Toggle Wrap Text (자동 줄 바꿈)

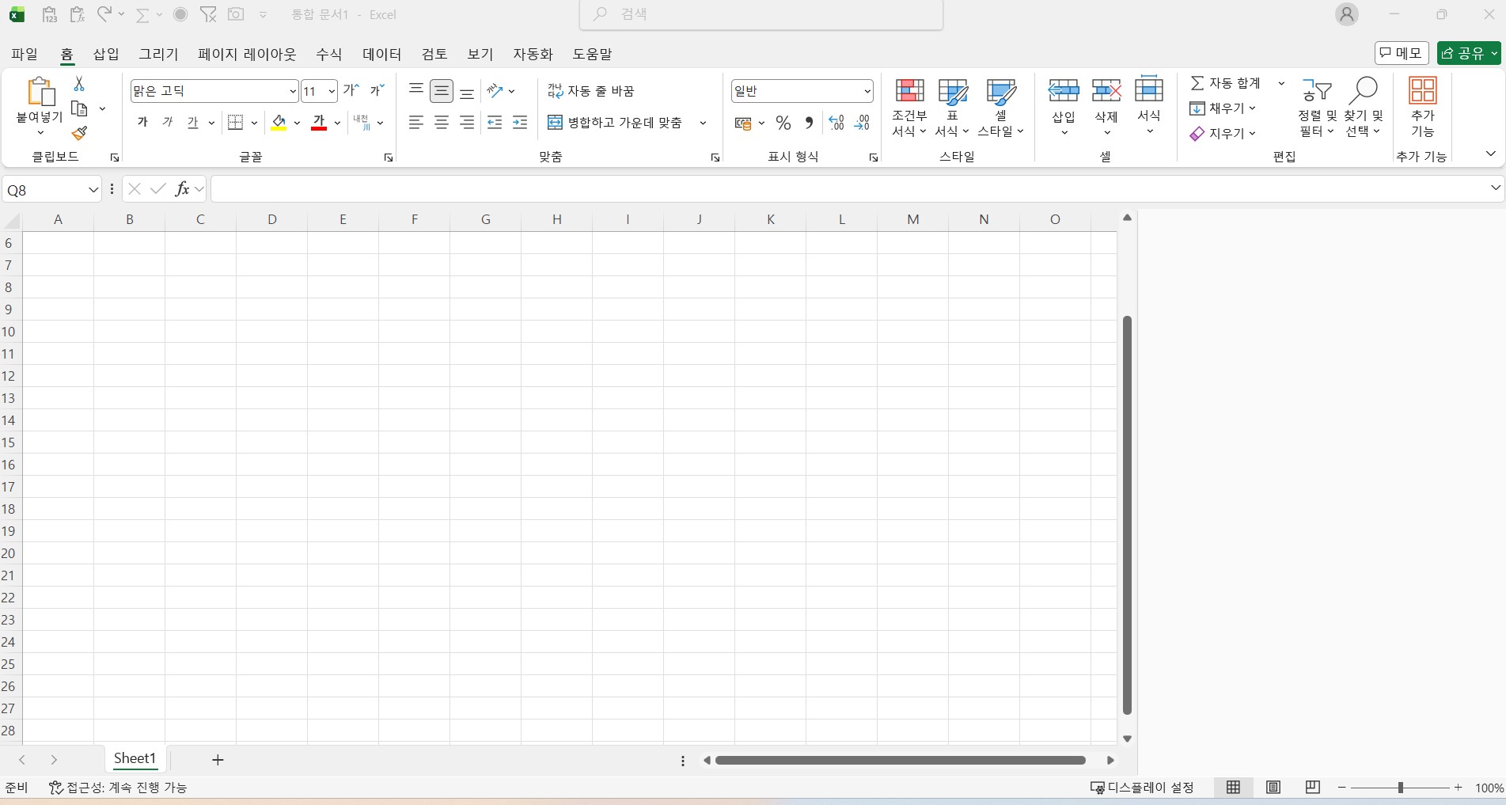(591, 91)
